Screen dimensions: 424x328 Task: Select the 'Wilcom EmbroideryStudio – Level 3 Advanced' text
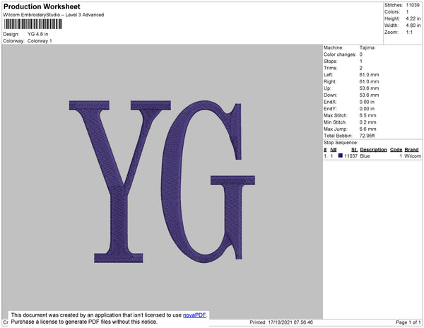click(x=54, y=15)
